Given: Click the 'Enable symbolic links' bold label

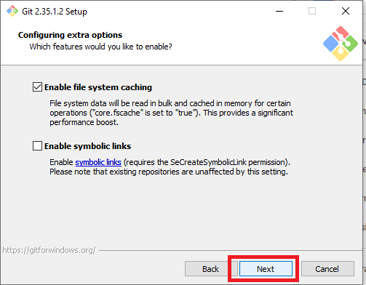Looking at the screenshot, I should point(87,146).
